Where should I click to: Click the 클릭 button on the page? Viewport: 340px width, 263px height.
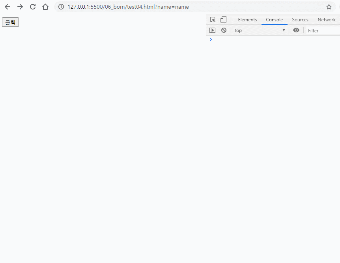10,22
